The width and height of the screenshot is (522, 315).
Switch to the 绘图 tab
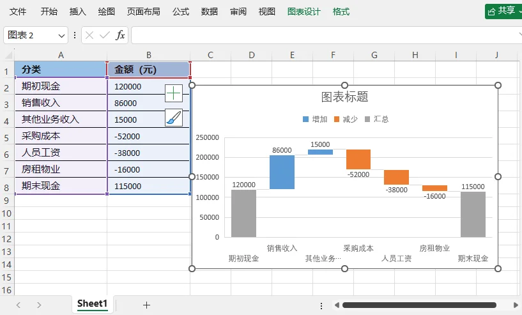pyautogui.click(x=107, y=12)
